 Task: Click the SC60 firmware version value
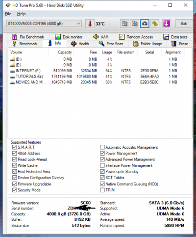point(85,203)
